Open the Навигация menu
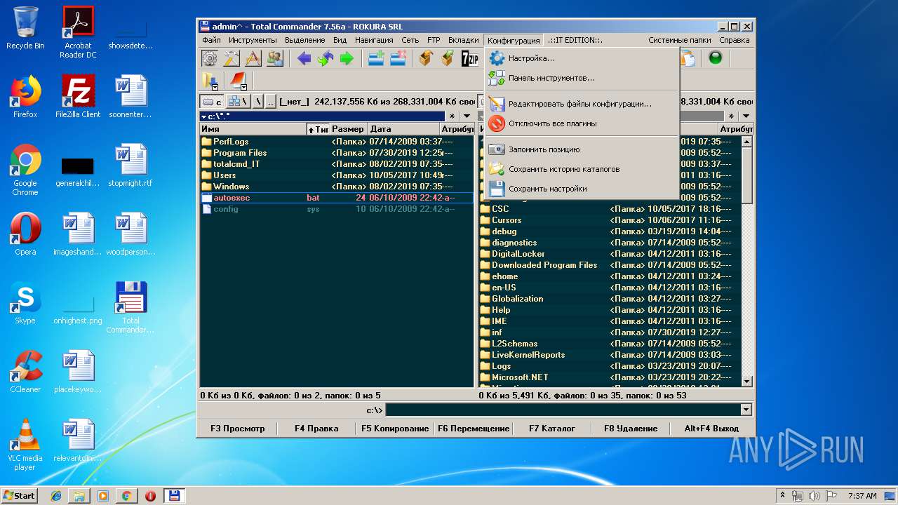The height and width of the screenshot is (505, 898). 374,40
